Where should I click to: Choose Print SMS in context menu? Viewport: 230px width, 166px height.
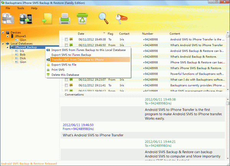(x=88, y=70)
